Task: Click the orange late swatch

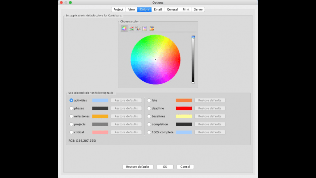Action: coord(184,100)
